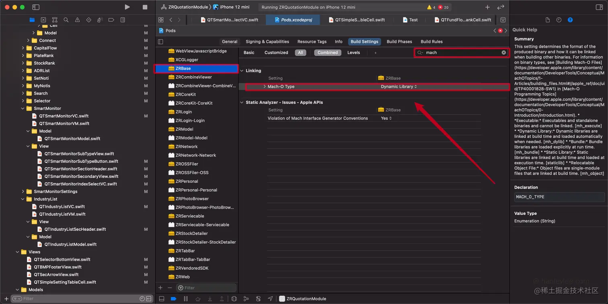The width and height of the screenshot is (608, 304).
Task: Open the Info tab
Action: (339, 41)
